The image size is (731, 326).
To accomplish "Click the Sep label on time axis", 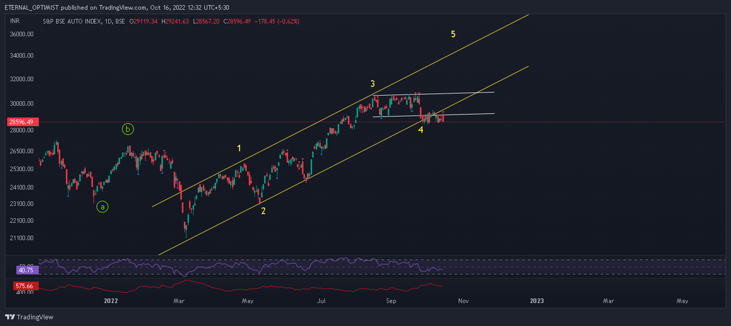I will 392,301.
